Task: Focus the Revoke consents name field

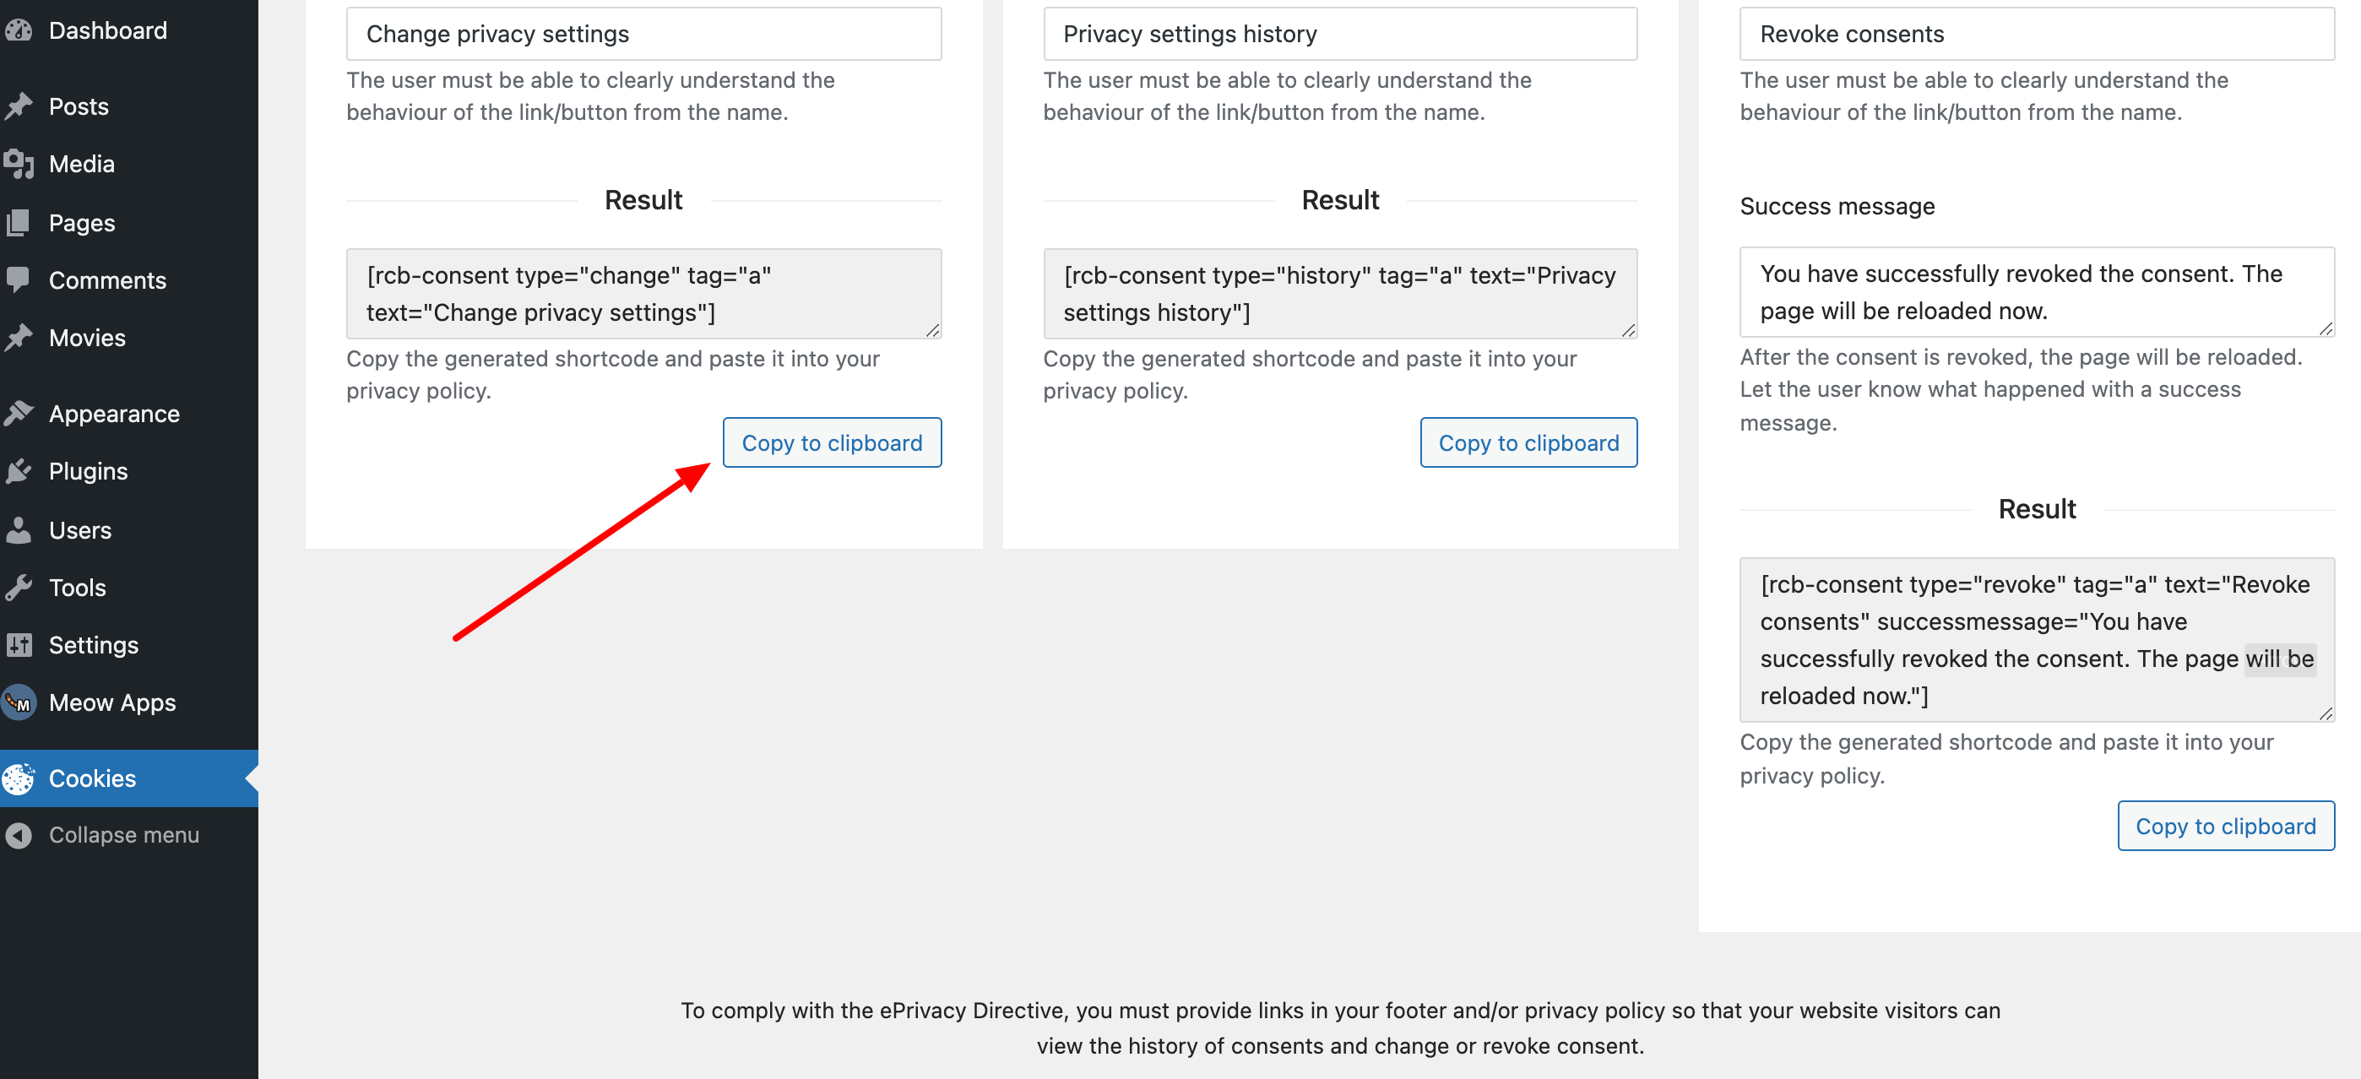Action: point(2036,34)
